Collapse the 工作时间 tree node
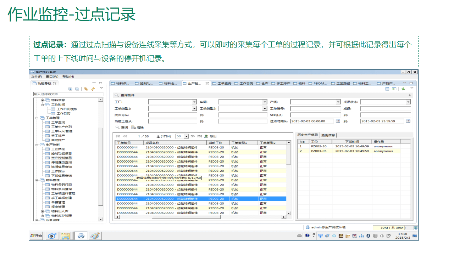 click(x=42, y=104)
